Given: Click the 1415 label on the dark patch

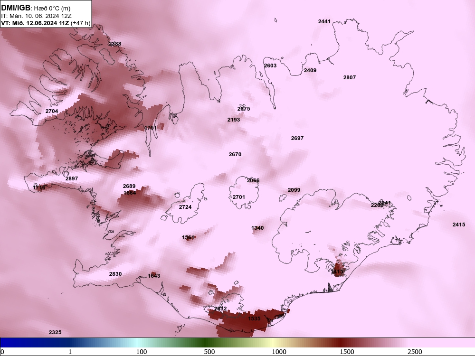Looking at the screenshot, I should point(337,272).
